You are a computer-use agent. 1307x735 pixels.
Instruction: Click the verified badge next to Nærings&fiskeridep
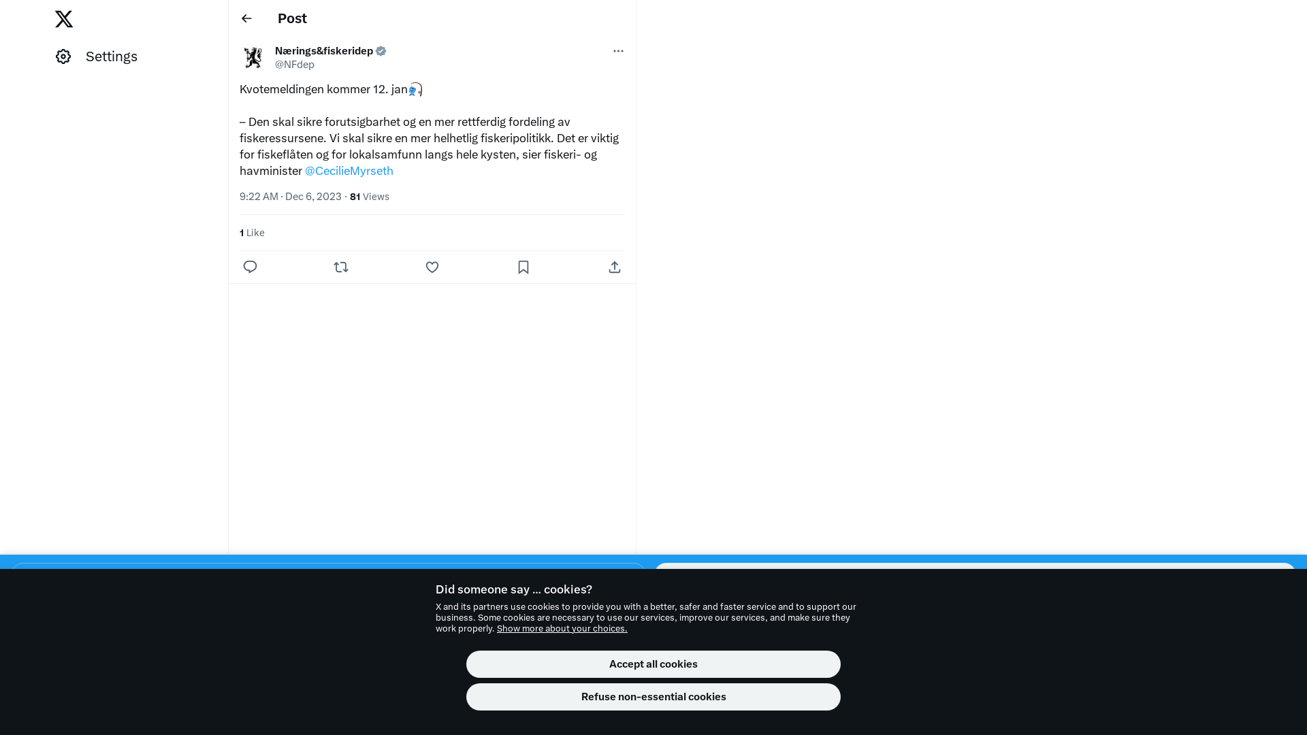click(381, 51)
